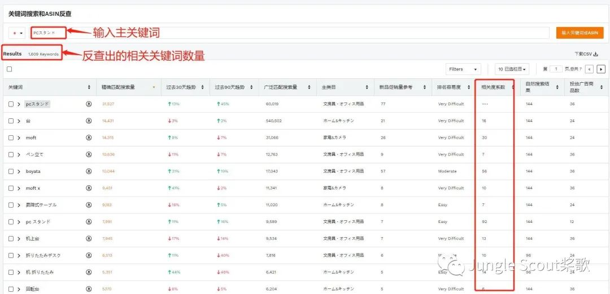The image size is (610, 294).
Task: Select the moft x keyword checkbox
Action: tap(11, 188)
